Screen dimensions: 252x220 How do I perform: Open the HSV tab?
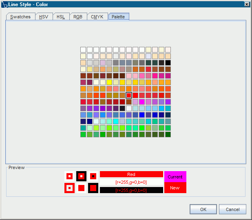44,17
